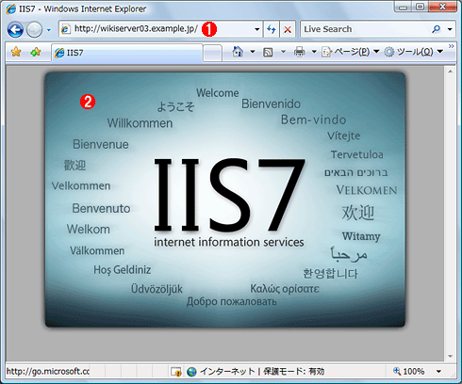
Task: Click the IIS7 welcome image link
Action: coord(225,200)
